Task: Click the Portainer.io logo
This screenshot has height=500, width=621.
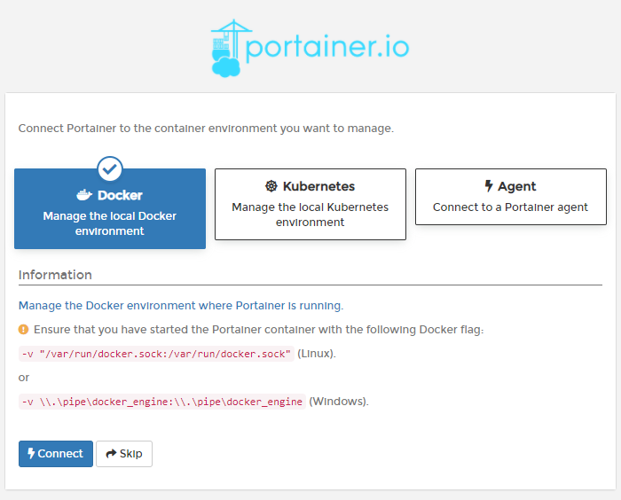Action: [x=310, y=48]
